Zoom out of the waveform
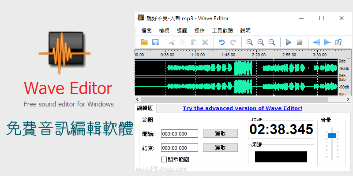The height and width of the screenshot is (176, 353). (x=261, y=42)
